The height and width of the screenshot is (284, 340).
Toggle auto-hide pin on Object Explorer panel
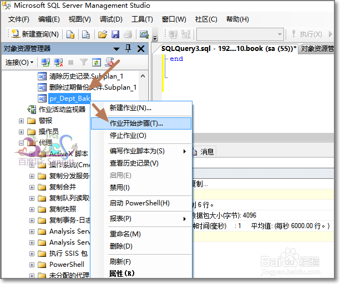128,49
